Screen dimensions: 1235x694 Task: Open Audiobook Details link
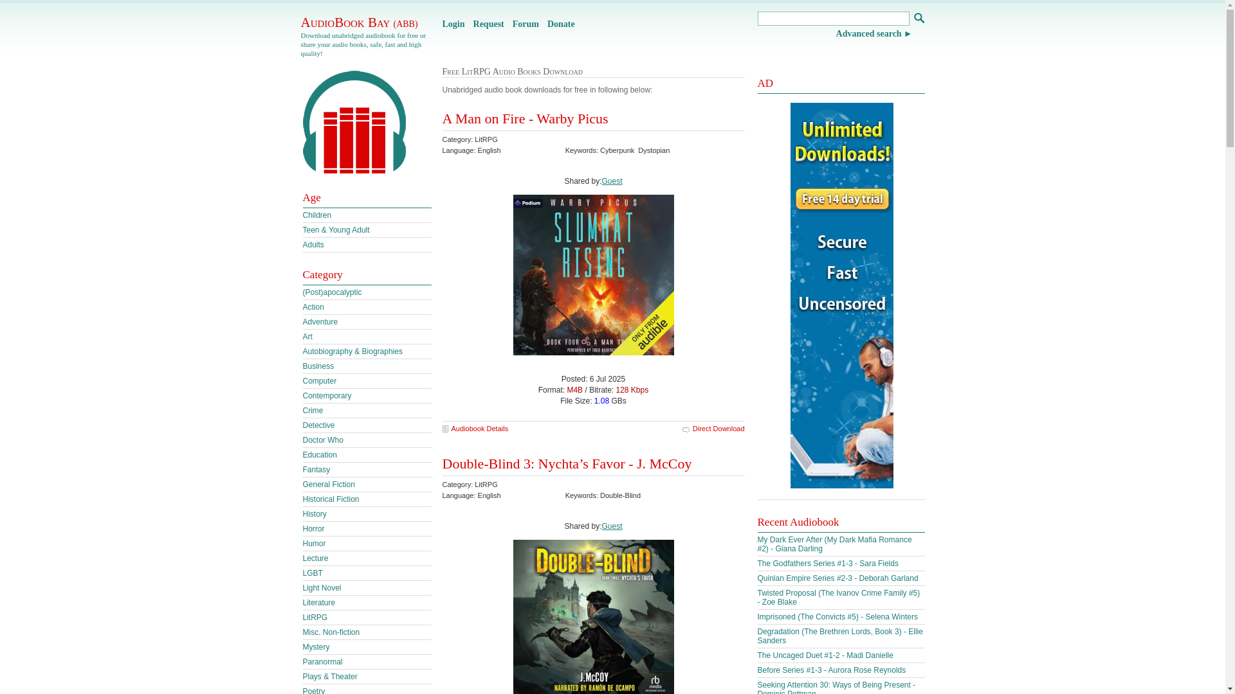479,429
